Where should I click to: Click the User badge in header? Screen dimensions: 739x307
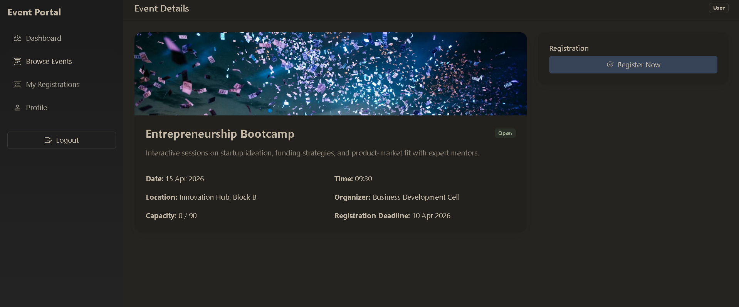point(719,8)
